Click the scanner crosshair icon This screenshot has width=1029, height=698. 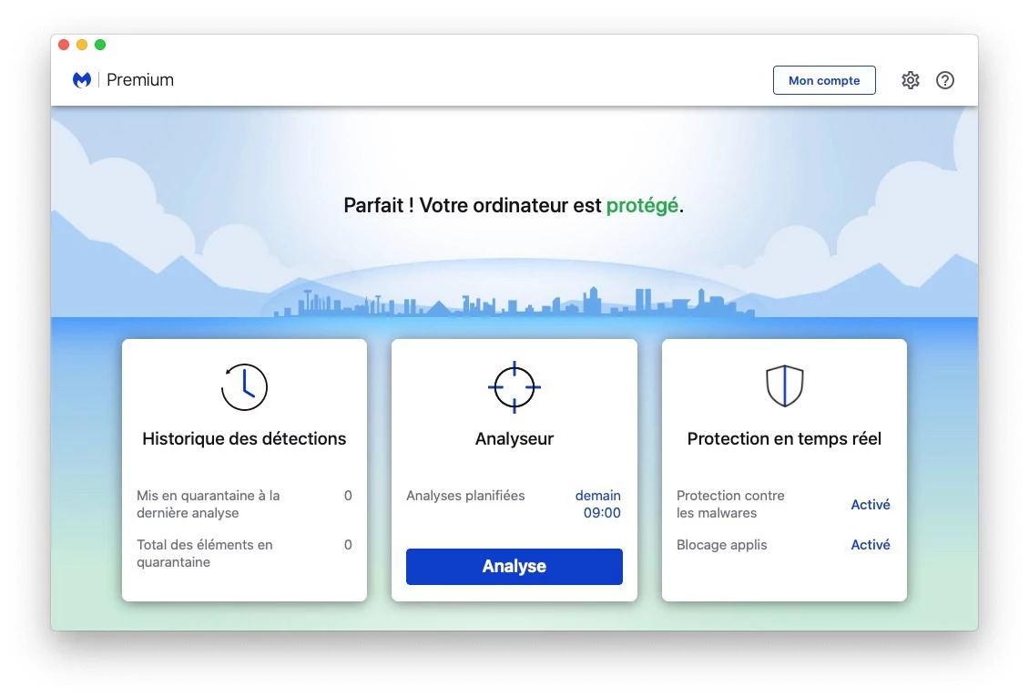pos(514,387)
